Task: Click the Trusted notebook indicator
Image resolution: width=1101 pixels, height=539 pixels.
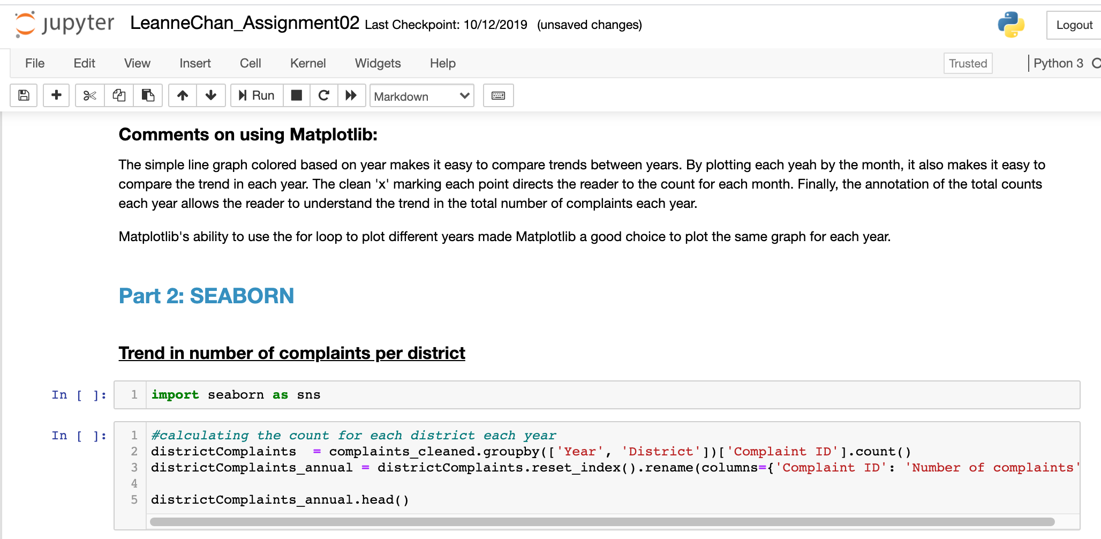Action: tap(968, 63)
